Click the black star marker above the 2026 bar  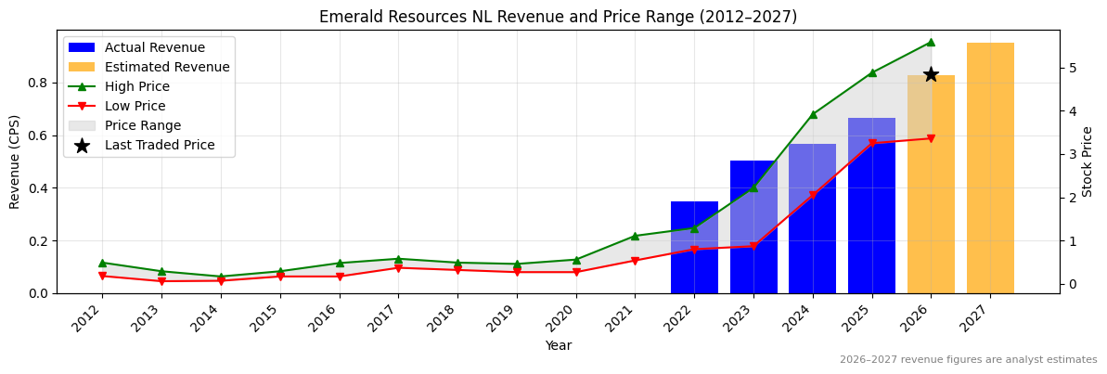[931, 74]
